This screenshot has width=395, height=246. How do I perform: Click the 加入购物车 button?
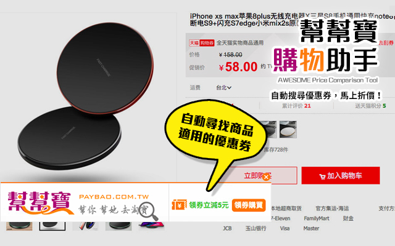click(x=341, y=176)
